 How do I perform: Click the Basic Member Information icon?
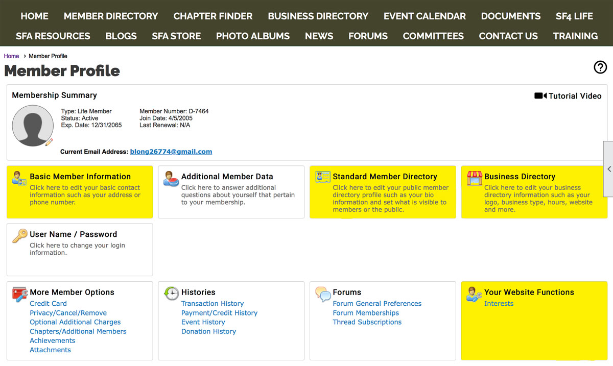pyautogui.click(x=19, y=178)
